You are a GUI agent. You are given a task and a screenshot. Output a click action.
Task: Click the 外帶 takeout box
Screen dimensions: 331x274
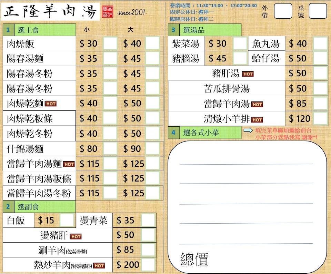click(x=283, y=11)
